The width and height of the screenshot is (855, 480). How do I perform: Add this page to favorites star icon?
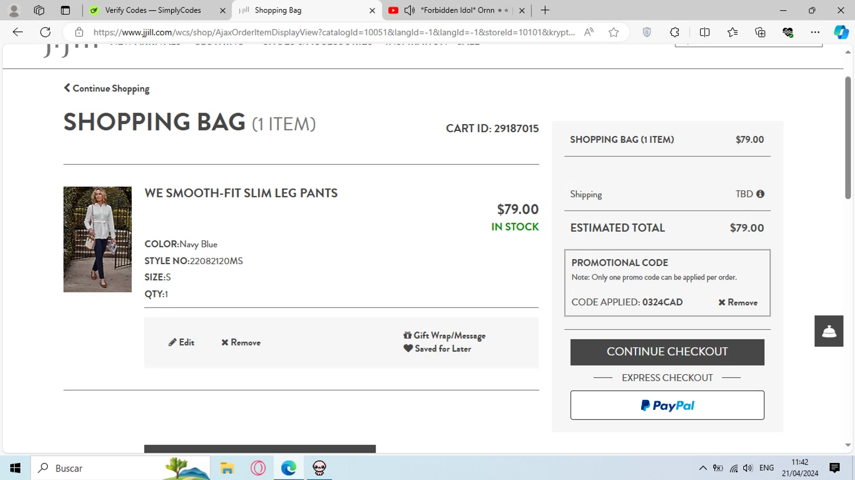[613, 32]
